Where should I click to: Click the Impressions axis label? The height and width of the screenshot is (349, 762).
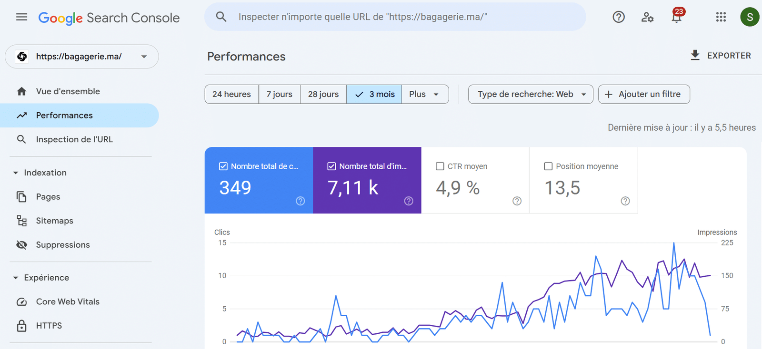(x=717, y=232)
